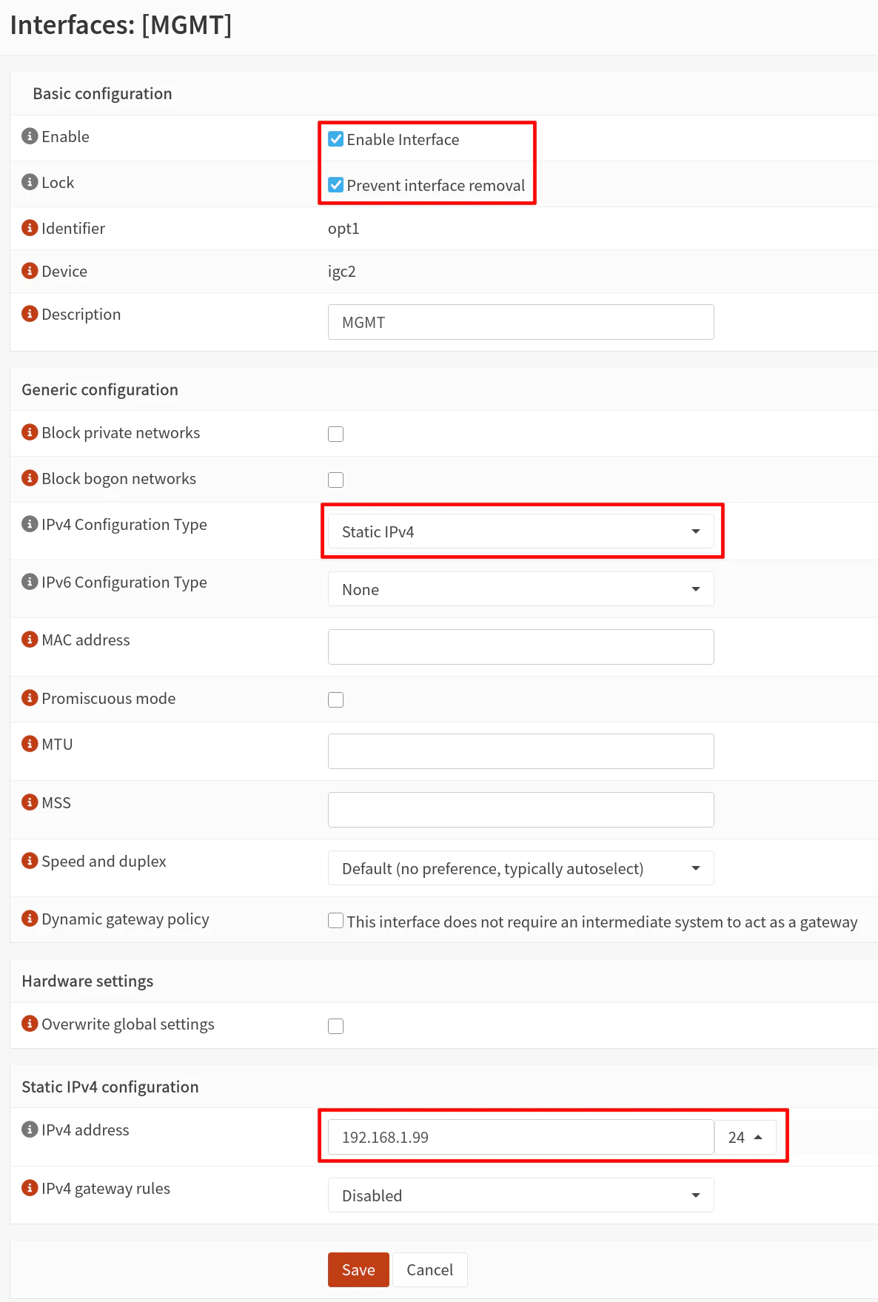Image resolution: width=878 pixels, height=1302 pixels.
Task: Focus the MSS input field
Action: point(521,810)
